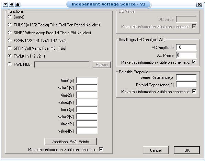
Task: Close the Independent Voltage Source dialog
Action: click(x=199, y=4)
